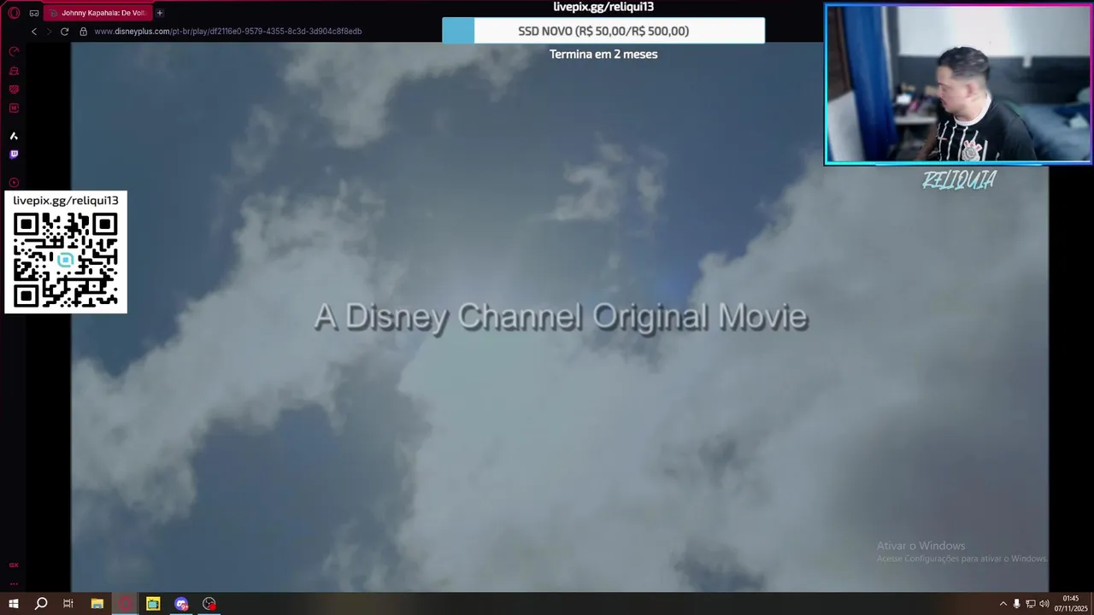The image size is (1094, 615).
Task: Reload the Disney+ page
Action: point(64,32)
